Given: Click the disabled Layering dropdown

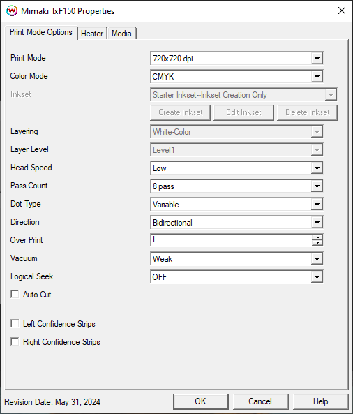Looking at the screenshot, I should 236,131.
